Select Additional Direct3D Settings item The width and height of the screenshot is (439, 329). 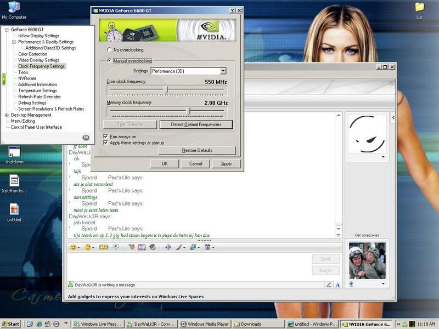coord(50,48)
